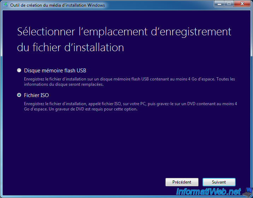
Task: Select the Fichier ISO radio button
Action: pos(19,95)
